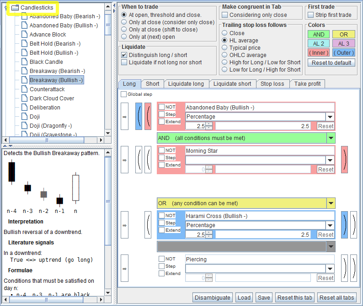Click the open bracket in Harami Cross row
This screenshot has width=363, height=306.
148,225
